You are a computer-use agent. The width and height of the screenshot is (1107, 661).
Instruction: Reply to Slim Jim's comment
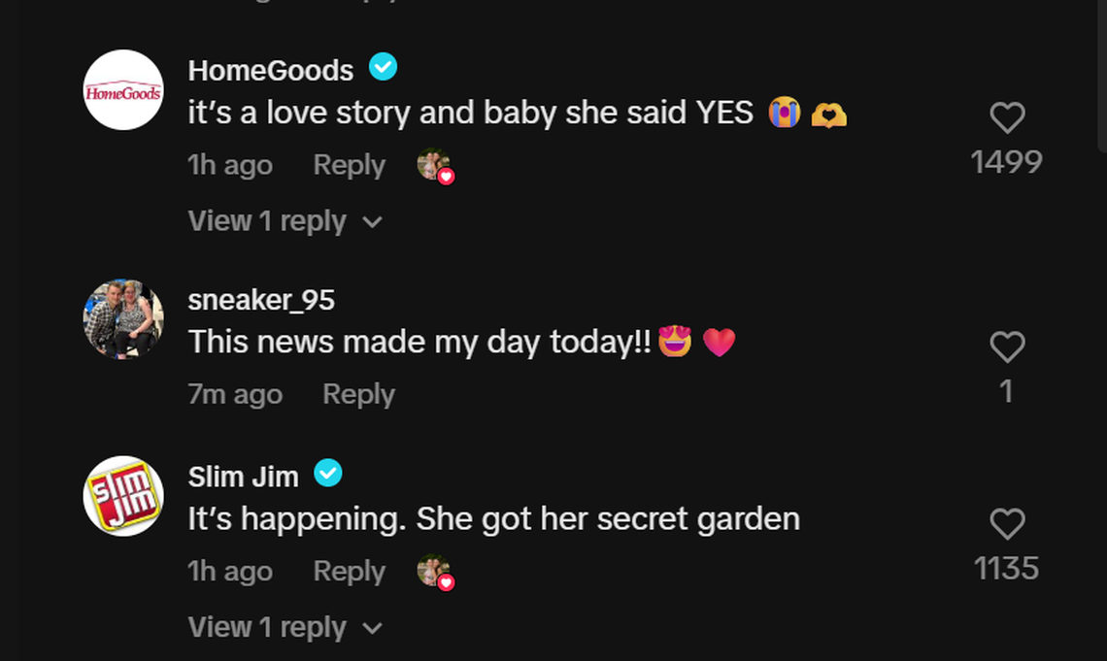(349, 571)
